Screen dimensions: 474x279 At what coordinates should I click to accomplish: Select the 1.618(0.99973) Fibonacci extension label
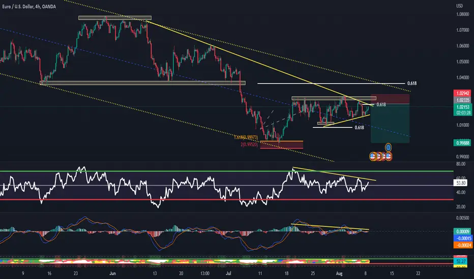point(246,137)
